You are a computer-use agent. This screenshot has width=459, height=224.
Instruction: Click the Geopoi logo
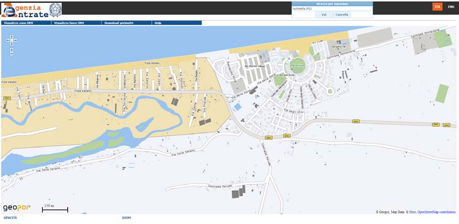pyautogui.click(x=17, y=208)
